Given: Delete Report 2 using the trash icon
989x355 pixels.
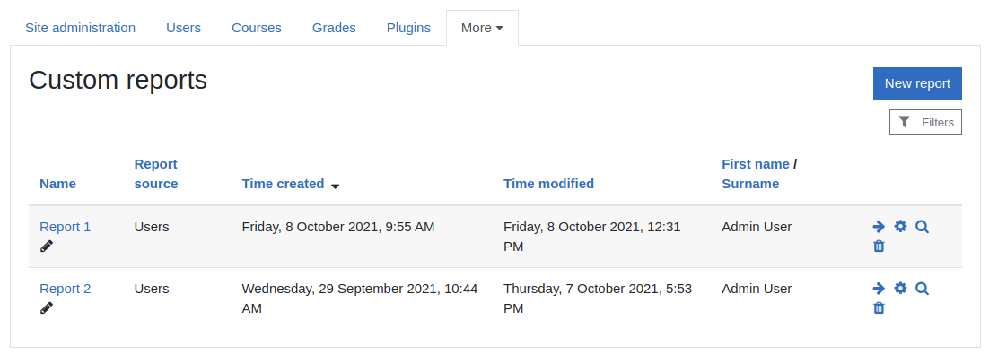Looking at the screenshot, I should [879, 308].
